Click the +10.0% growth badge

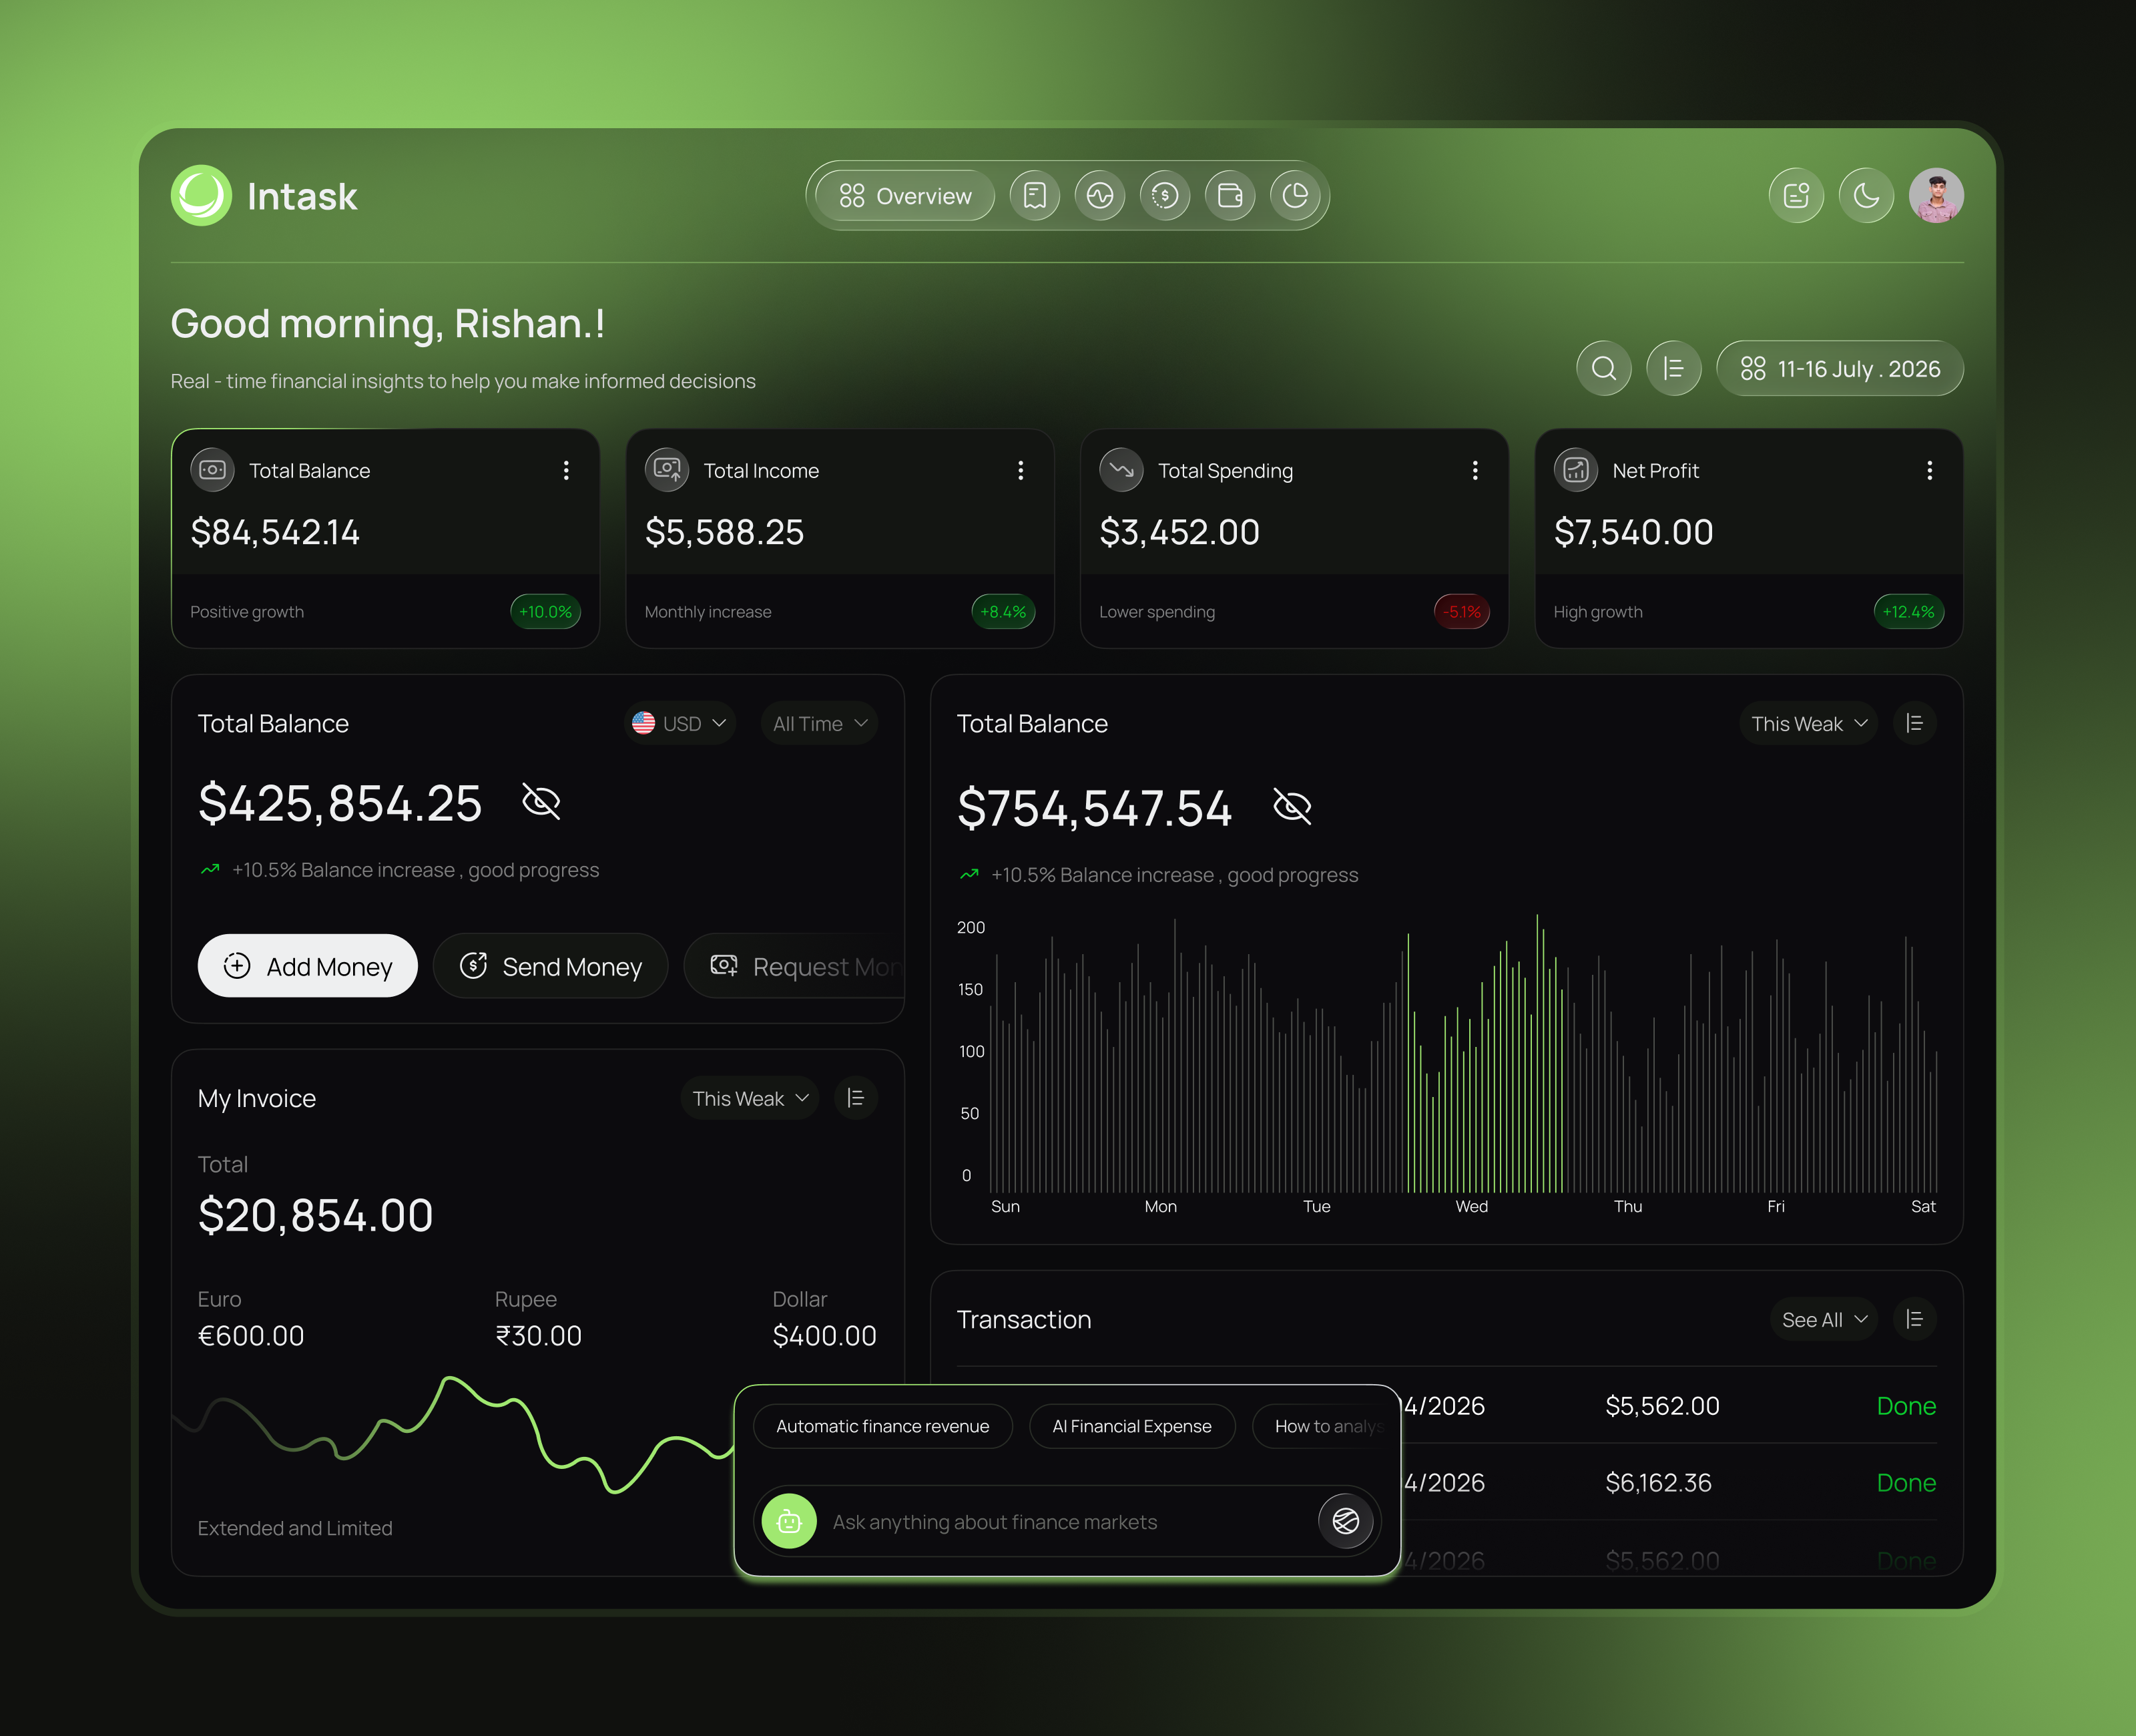click(546, 611)
